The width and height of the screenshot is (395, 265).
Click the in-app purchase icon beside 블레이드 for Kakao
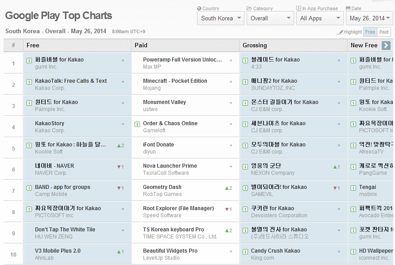point(245,61)
